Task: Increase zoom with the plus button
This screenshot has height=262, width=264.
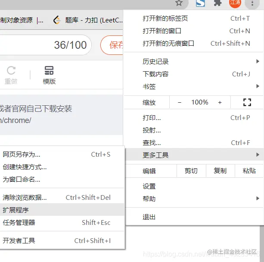Action: pos(220,102)
